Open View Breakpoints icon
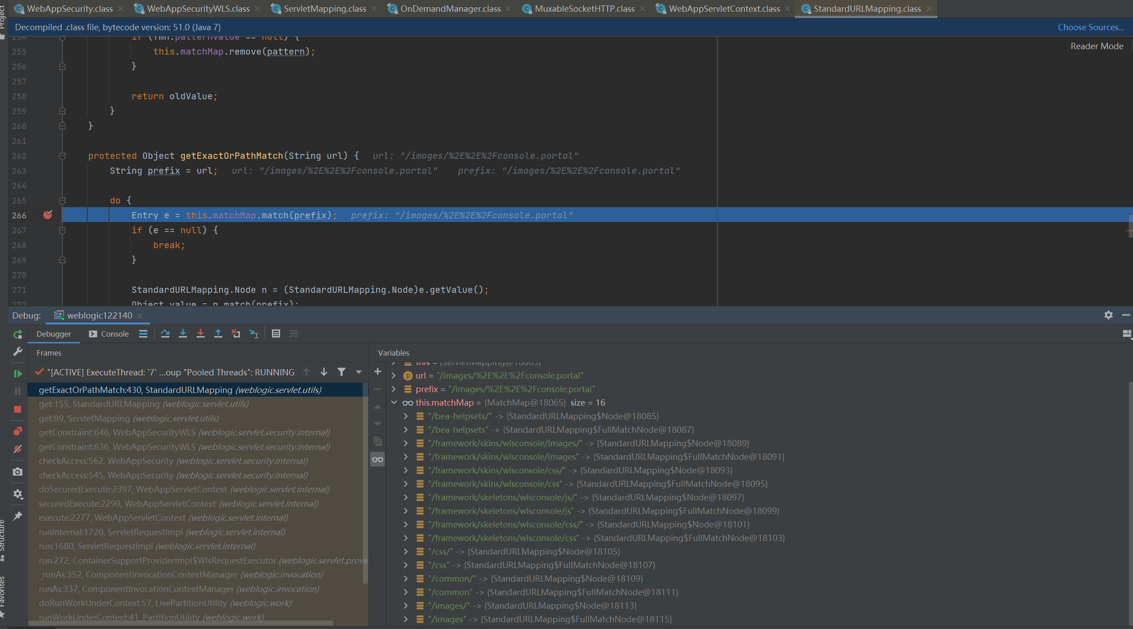The width and height of the screenshot is (1133, 629). click(x=18, y=431)
